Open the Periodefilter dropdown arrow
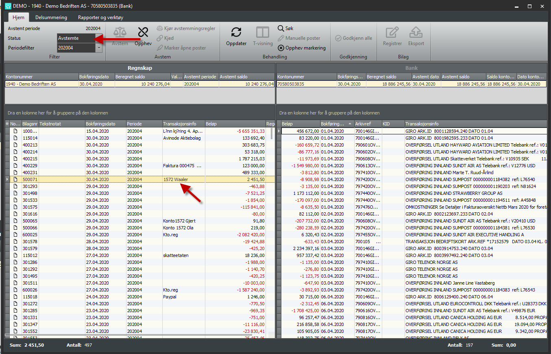Screen dimensions: 551x354 click(x=99, y=48)
